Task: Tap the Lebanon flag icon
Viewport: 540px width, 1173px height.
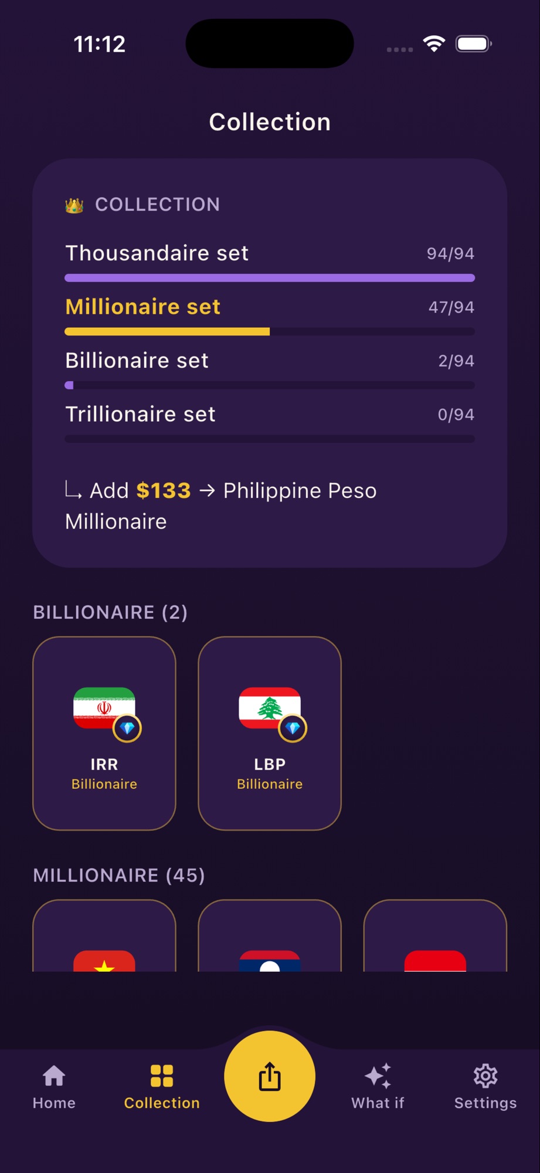Action: tap(270, 708)
